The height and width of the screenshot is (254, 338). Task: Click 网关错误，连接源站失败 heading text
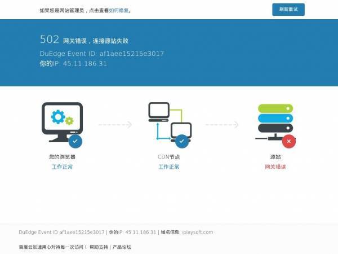[96, 41]
